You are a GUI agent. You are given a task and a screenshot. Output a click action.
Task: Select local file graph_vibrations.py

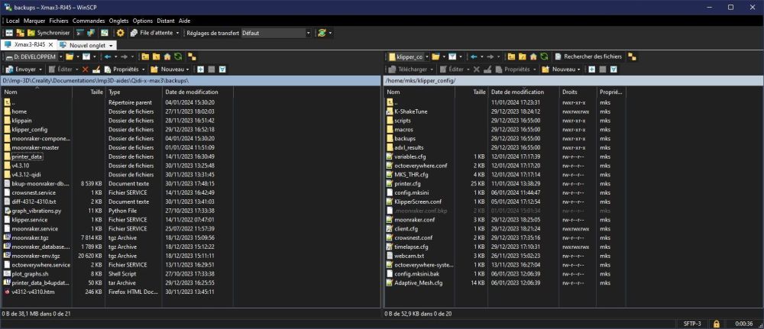[36, 211]
